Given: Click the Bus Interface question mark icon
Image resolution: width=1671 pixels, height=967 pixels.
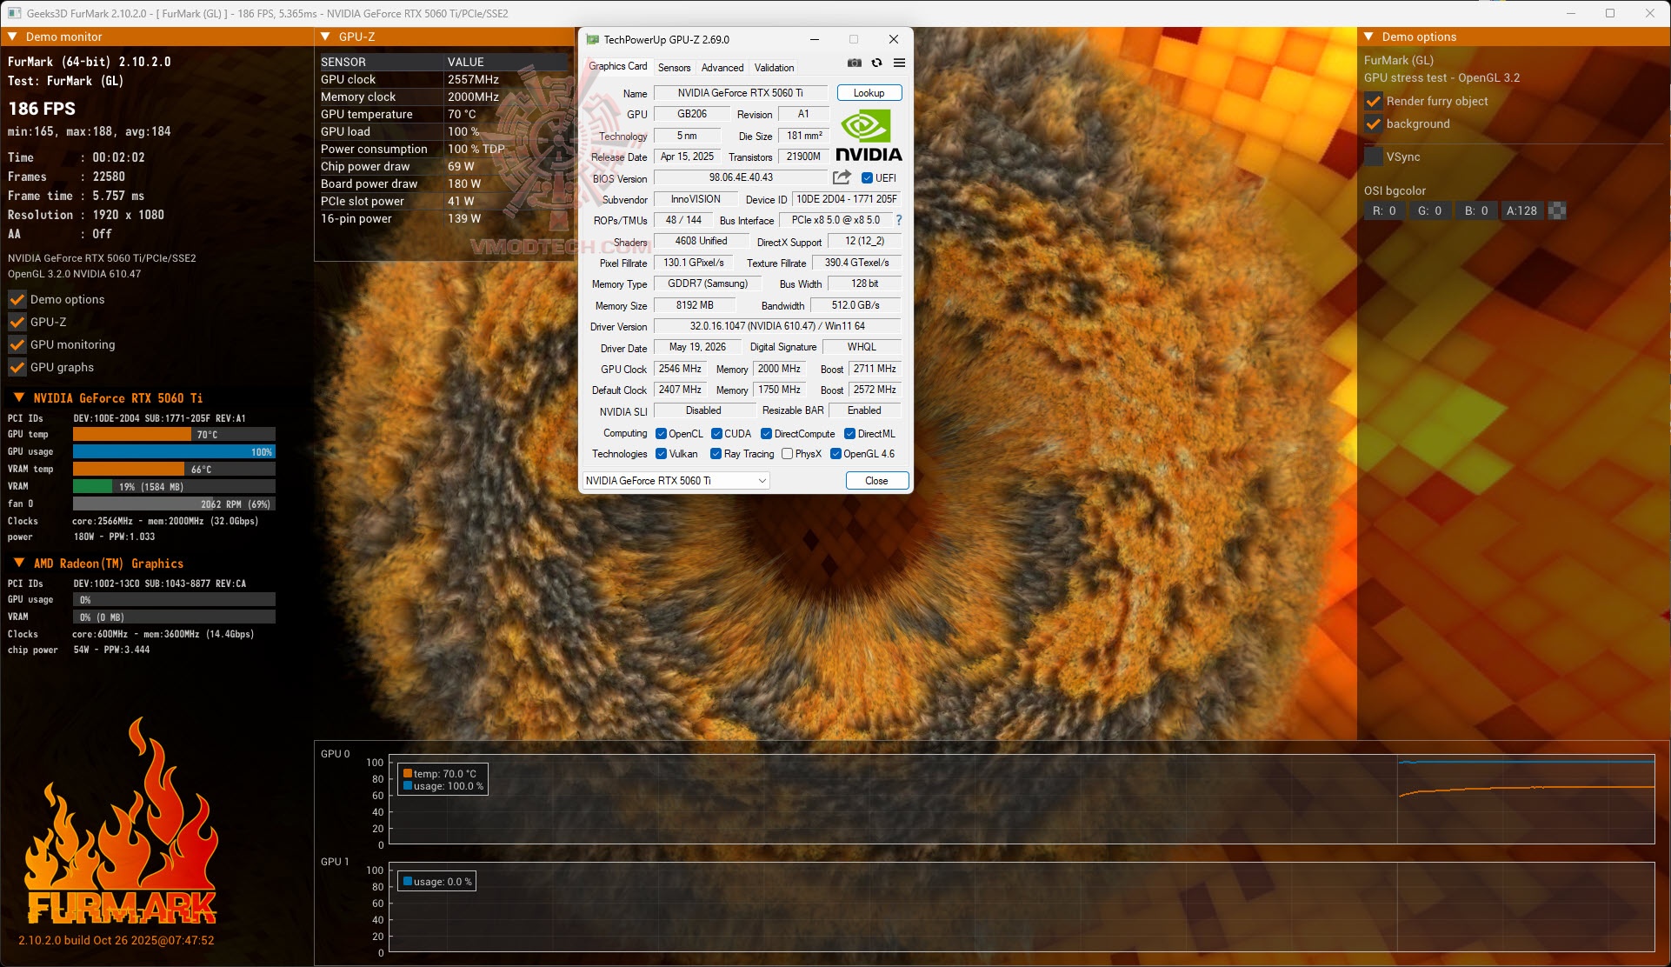Looking at the screenshot, I should pos(899,220).
